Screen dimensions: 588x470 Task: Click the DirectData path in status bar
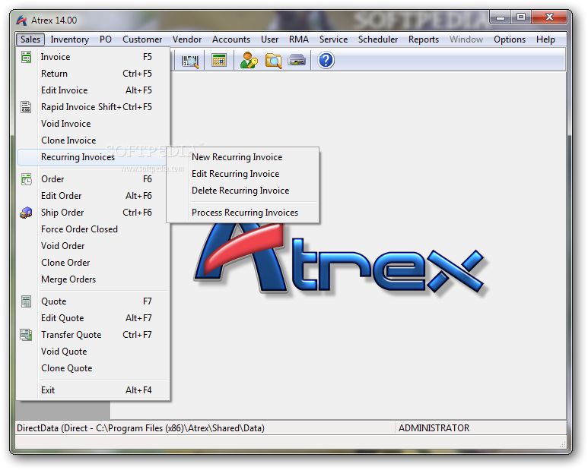tap(141, 428)
